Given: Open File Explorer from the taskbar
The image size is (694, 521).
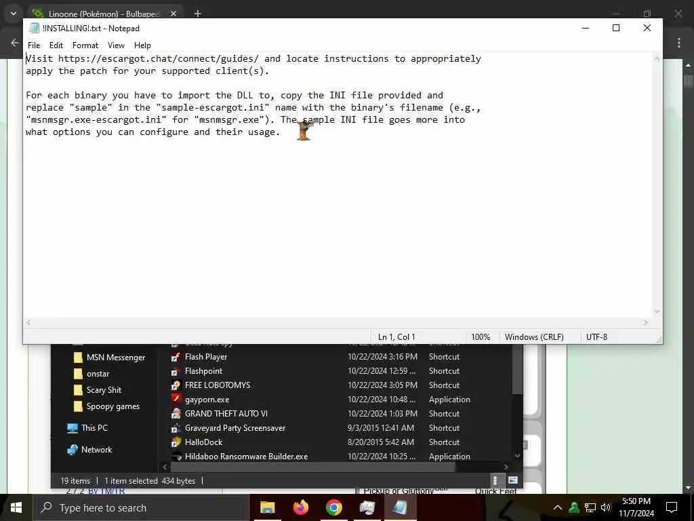Looking at the screenshot, I should pos(267,507).
